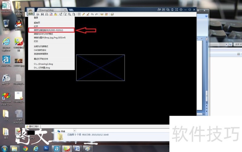Open recent file D:\...\示例图.dwg

(42, 68)
